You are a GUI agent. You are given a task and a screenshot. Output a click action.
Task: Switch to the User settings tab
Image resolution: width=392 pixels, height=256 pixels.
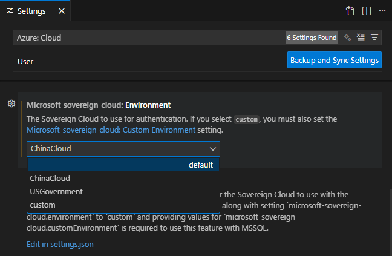coord(25,61)
